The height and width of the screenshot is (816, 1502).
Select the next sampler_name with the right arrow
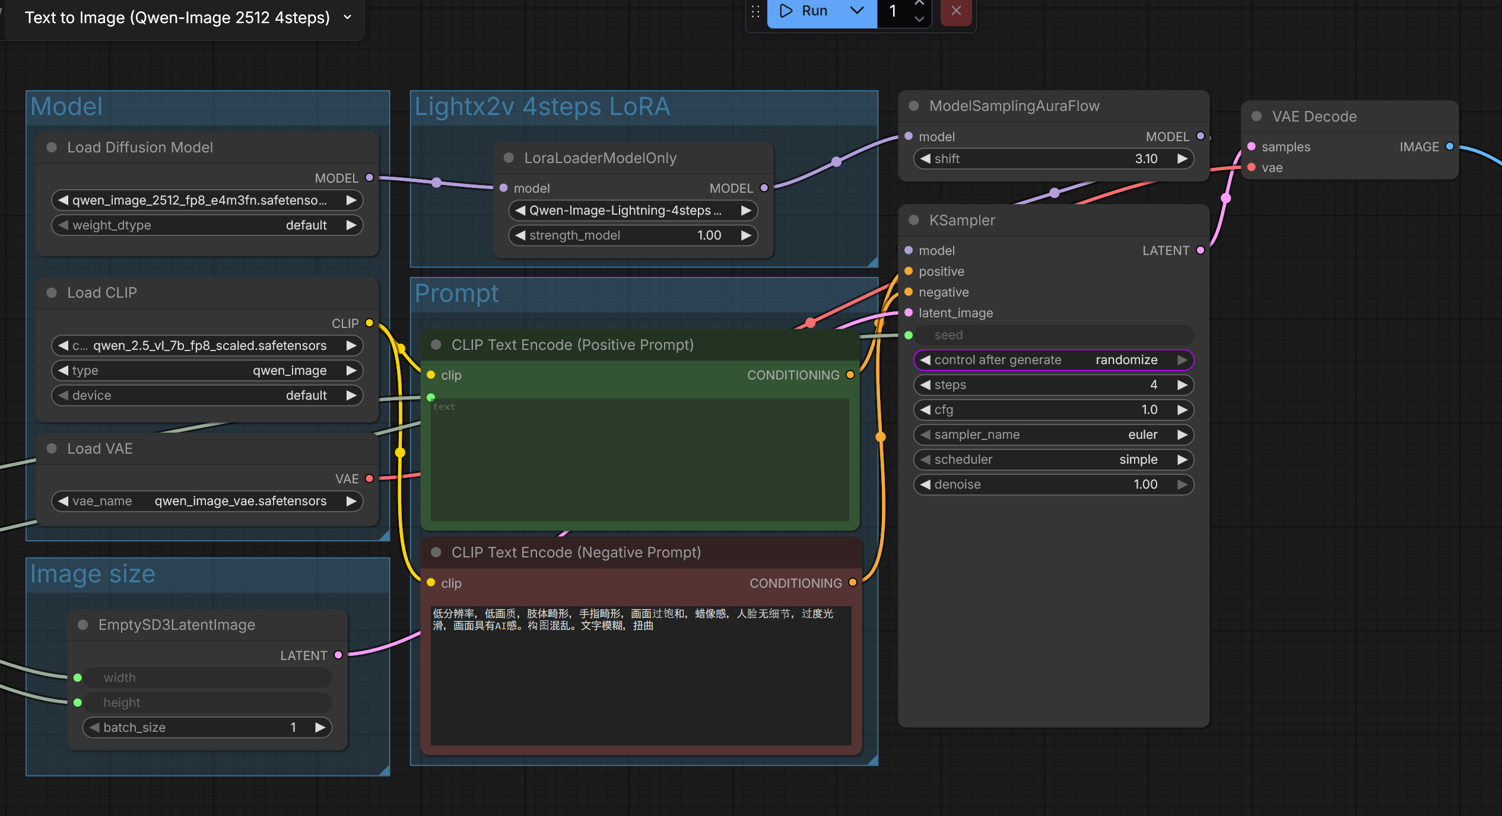[1182, 435]
